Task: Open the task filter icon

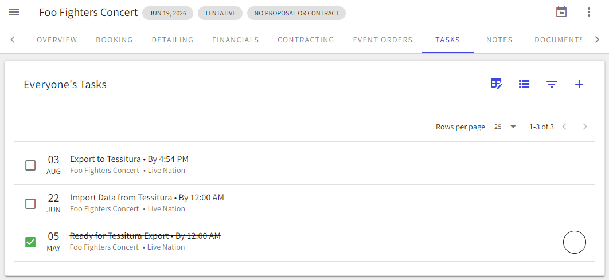Action: tap(552, 84)
